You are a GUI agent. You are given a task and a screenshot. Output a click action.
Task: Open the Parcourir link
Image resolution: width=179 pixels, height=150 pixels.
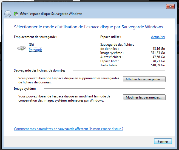(x=35, y=50)
